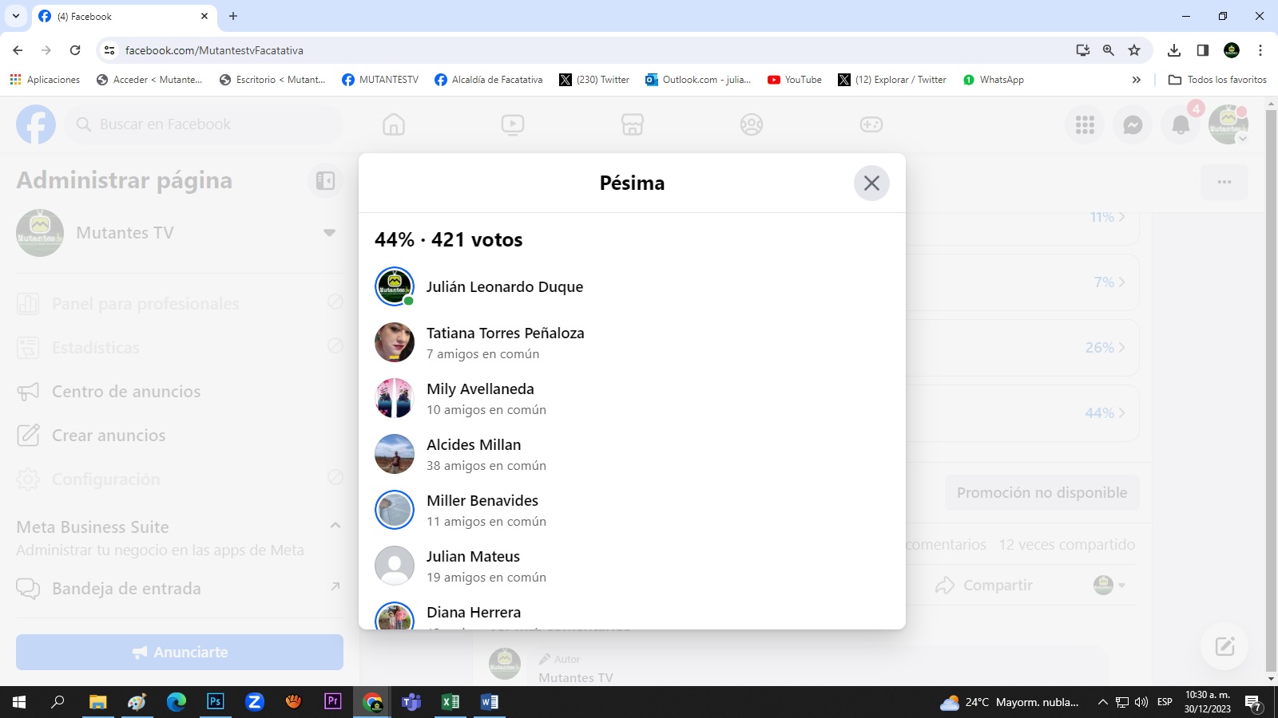
Task: Expand the Mutantes TV page switcher
Action: (x=329, y=233)
